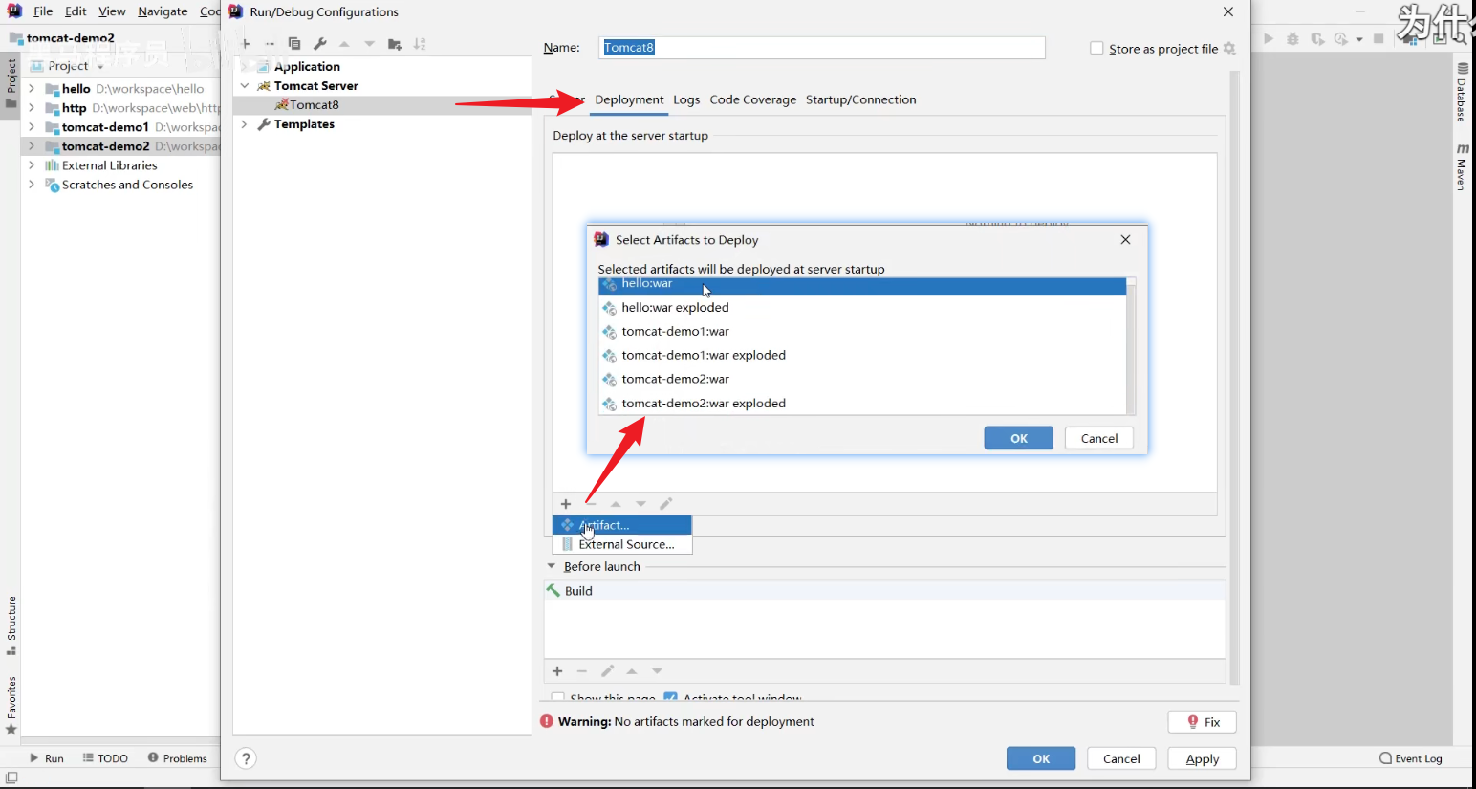Open edit templates wrench icon
1476x789 pixels.
pyautogui.click(x=320, y=44)
